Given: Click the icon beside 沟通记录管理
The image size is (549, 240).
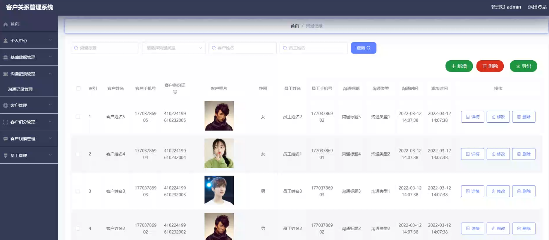Looking at the screenshot, I should (5, 74).
